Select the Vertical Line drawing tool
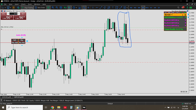196x110 pixels. tap(93, 8)
